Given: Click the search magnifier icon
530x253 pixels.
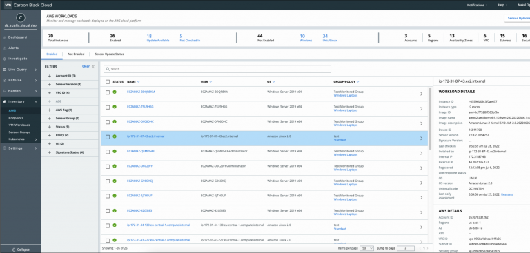Looking at the screenshot, I should [108, 69].
